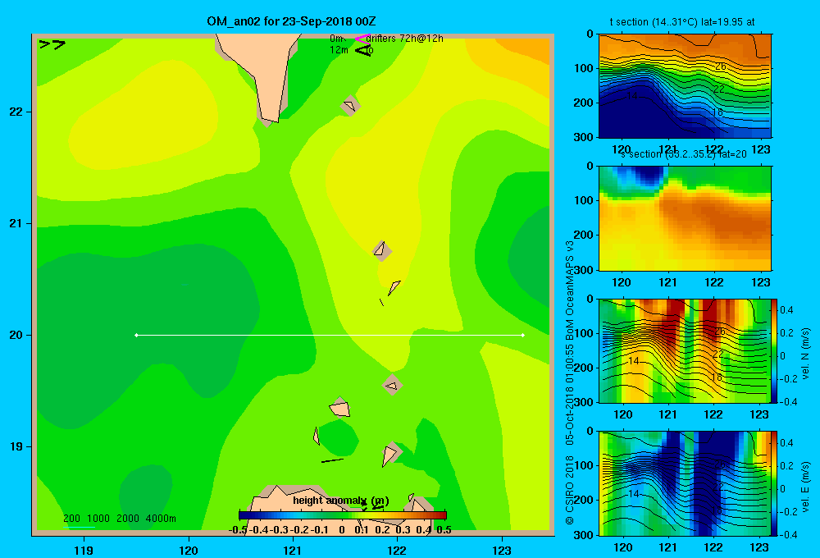
Task: Click the main sea height anomaly map
Action: [x=293, y=284]
